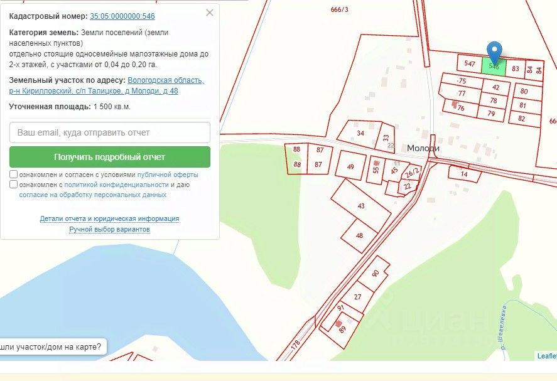557x381 pixels.
Task: Open Ручной выбор вариантов link
Action: (109, 229)
